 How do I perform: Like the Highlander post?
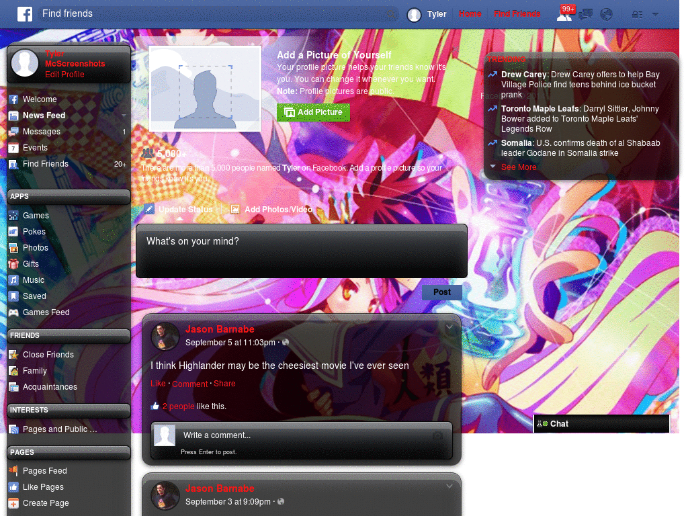158,384
